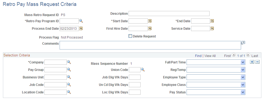Open Job Code lookup magnifier

tap(69, 85)
